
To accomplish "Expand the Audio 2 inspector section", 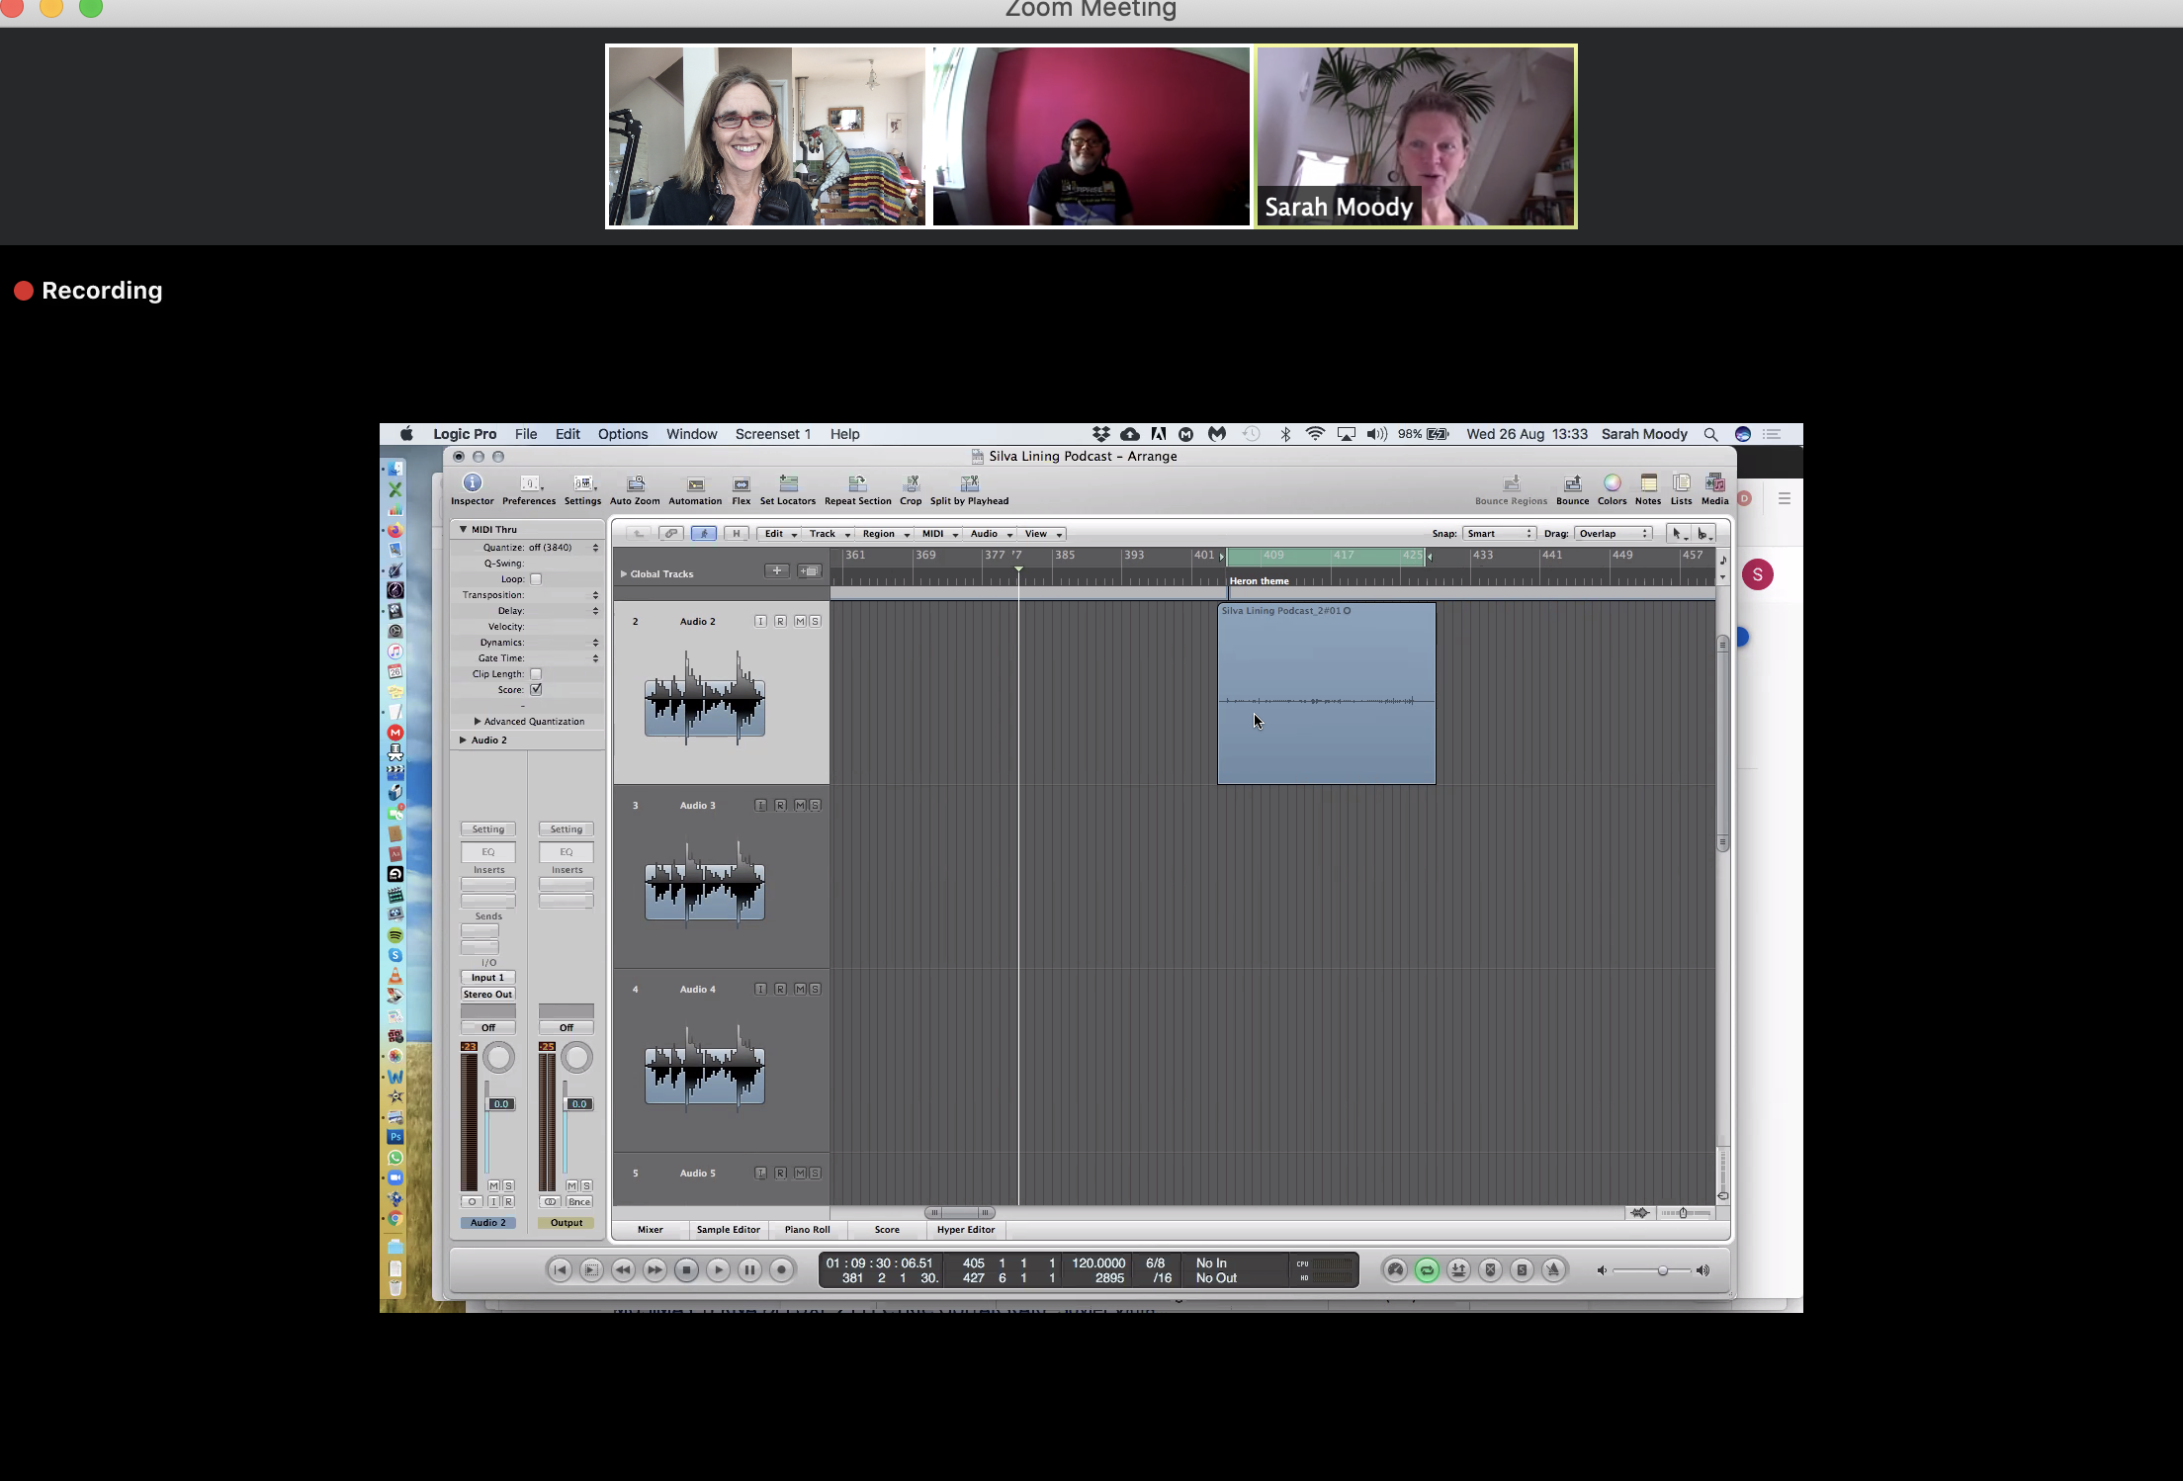I will (x=463, y=740).
